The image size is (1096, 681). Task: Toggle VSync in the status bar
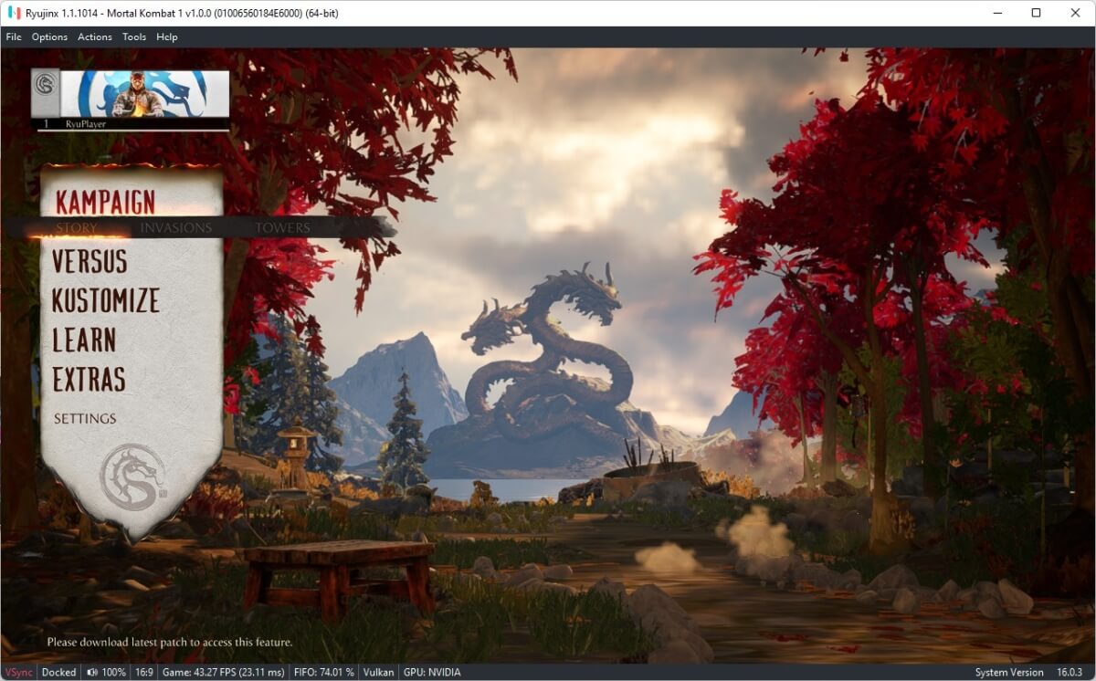click(x=18, y=672)
